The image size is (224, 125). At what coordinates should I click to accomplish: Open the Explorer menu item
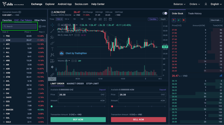click(x=50, y=4)
